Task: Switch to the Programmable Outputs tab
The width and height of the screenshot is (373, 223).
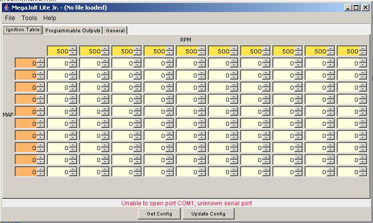Action: [73, 31]
